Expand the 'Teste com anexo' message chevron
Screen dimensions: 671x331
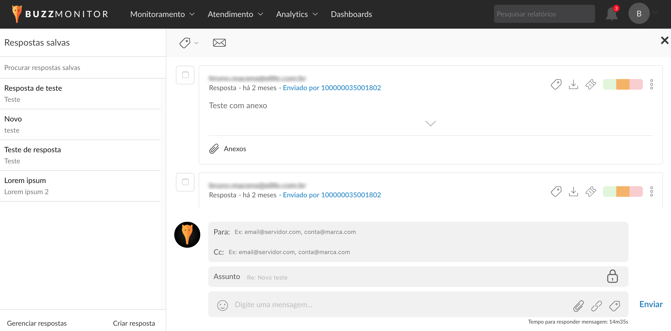(x=430, y=123)
